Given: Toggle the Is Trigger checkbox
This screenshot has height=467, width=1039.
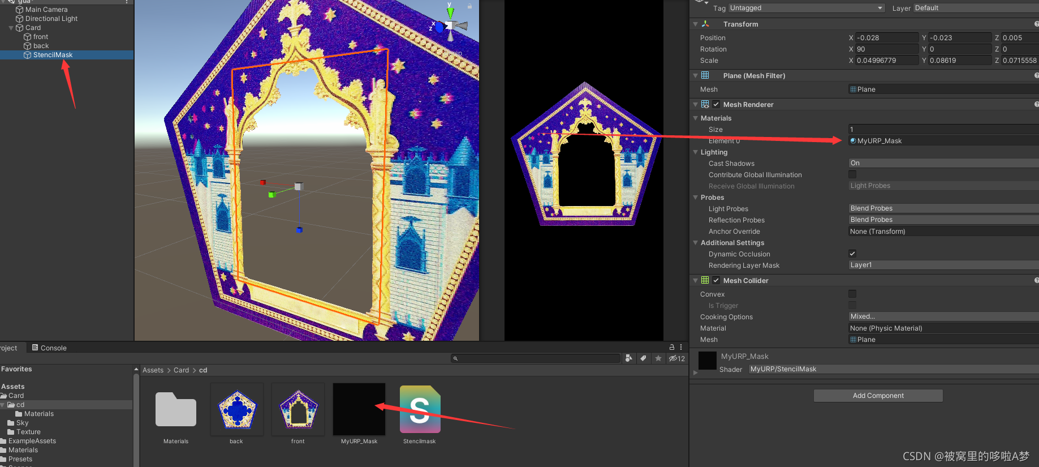Looking at the screenshot, I should (852, 305).
